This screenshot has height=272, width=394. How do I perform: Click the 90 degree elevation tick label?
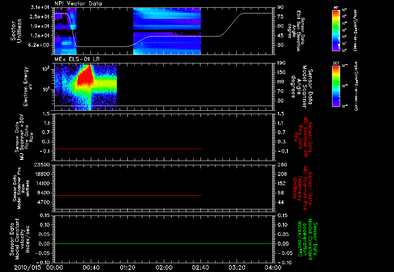[x=280, y=7]
